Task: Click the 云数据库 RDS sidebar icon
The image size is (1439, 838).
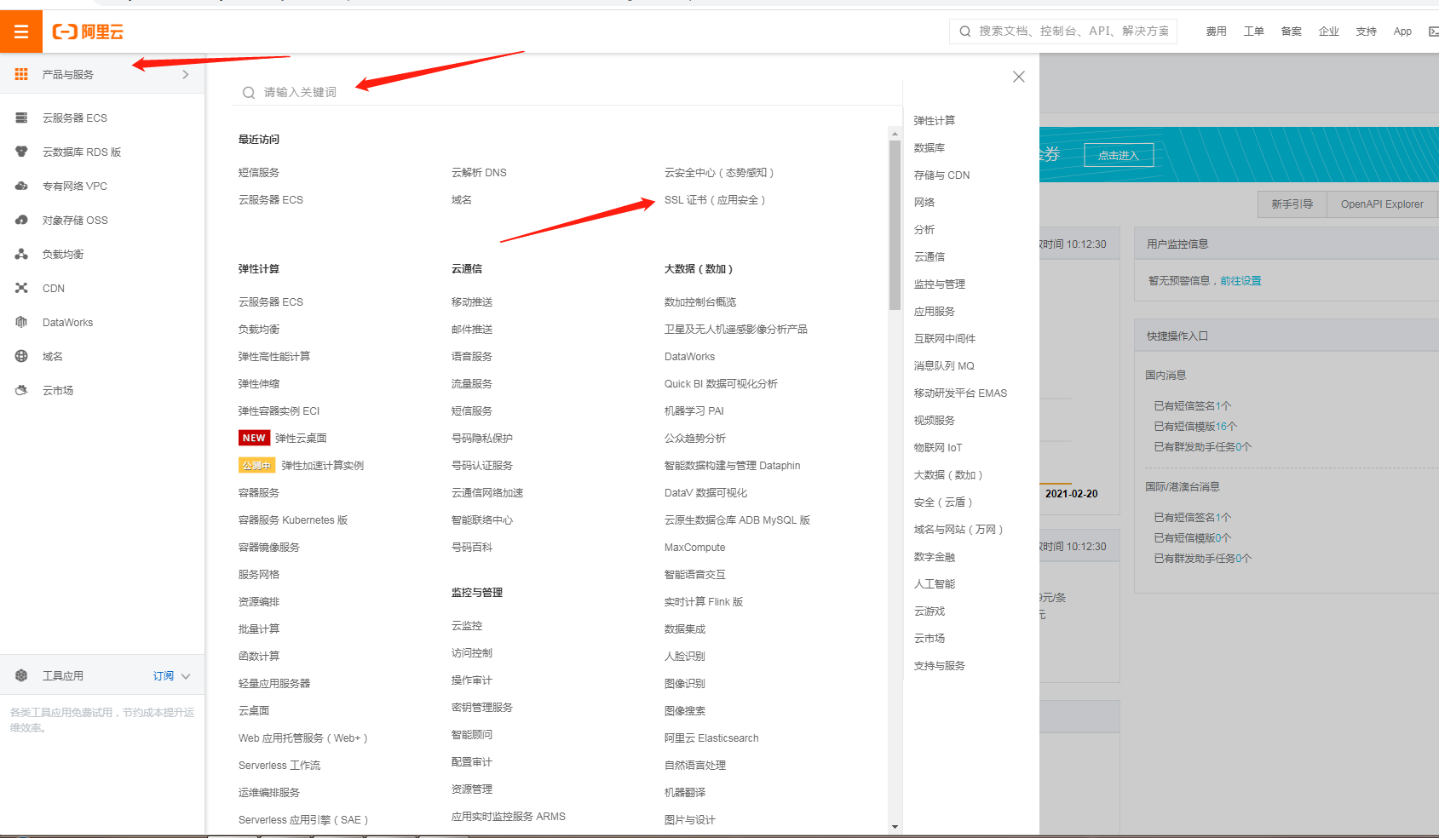Action: pos(21,152)
